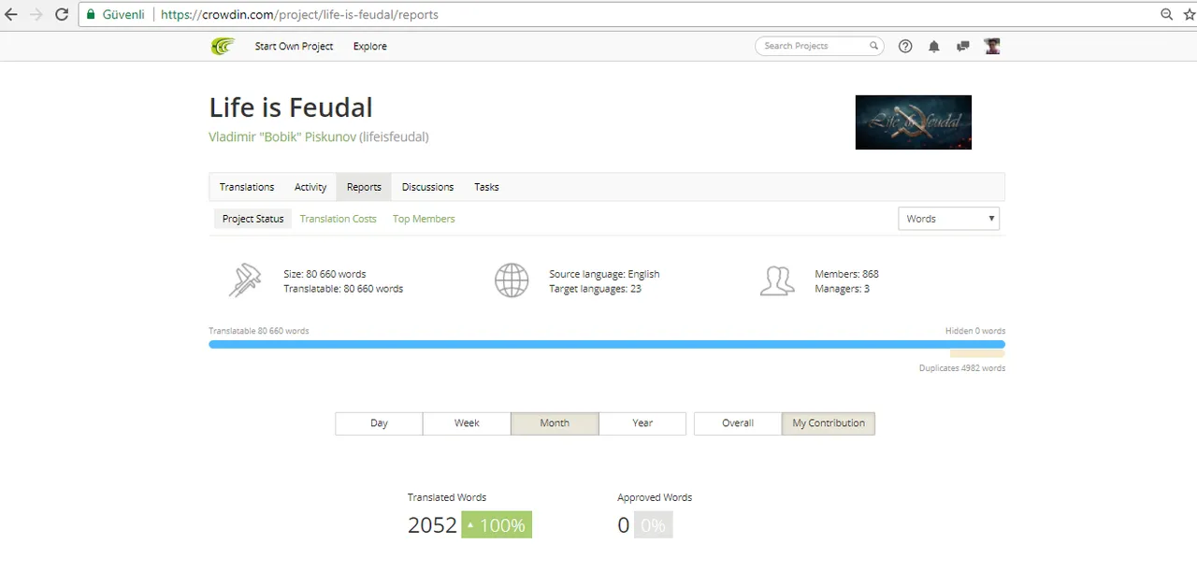The width and height of the screenshot is (1197, 587).
Task: Click the gray 0% approved badge
Action: 654,525
